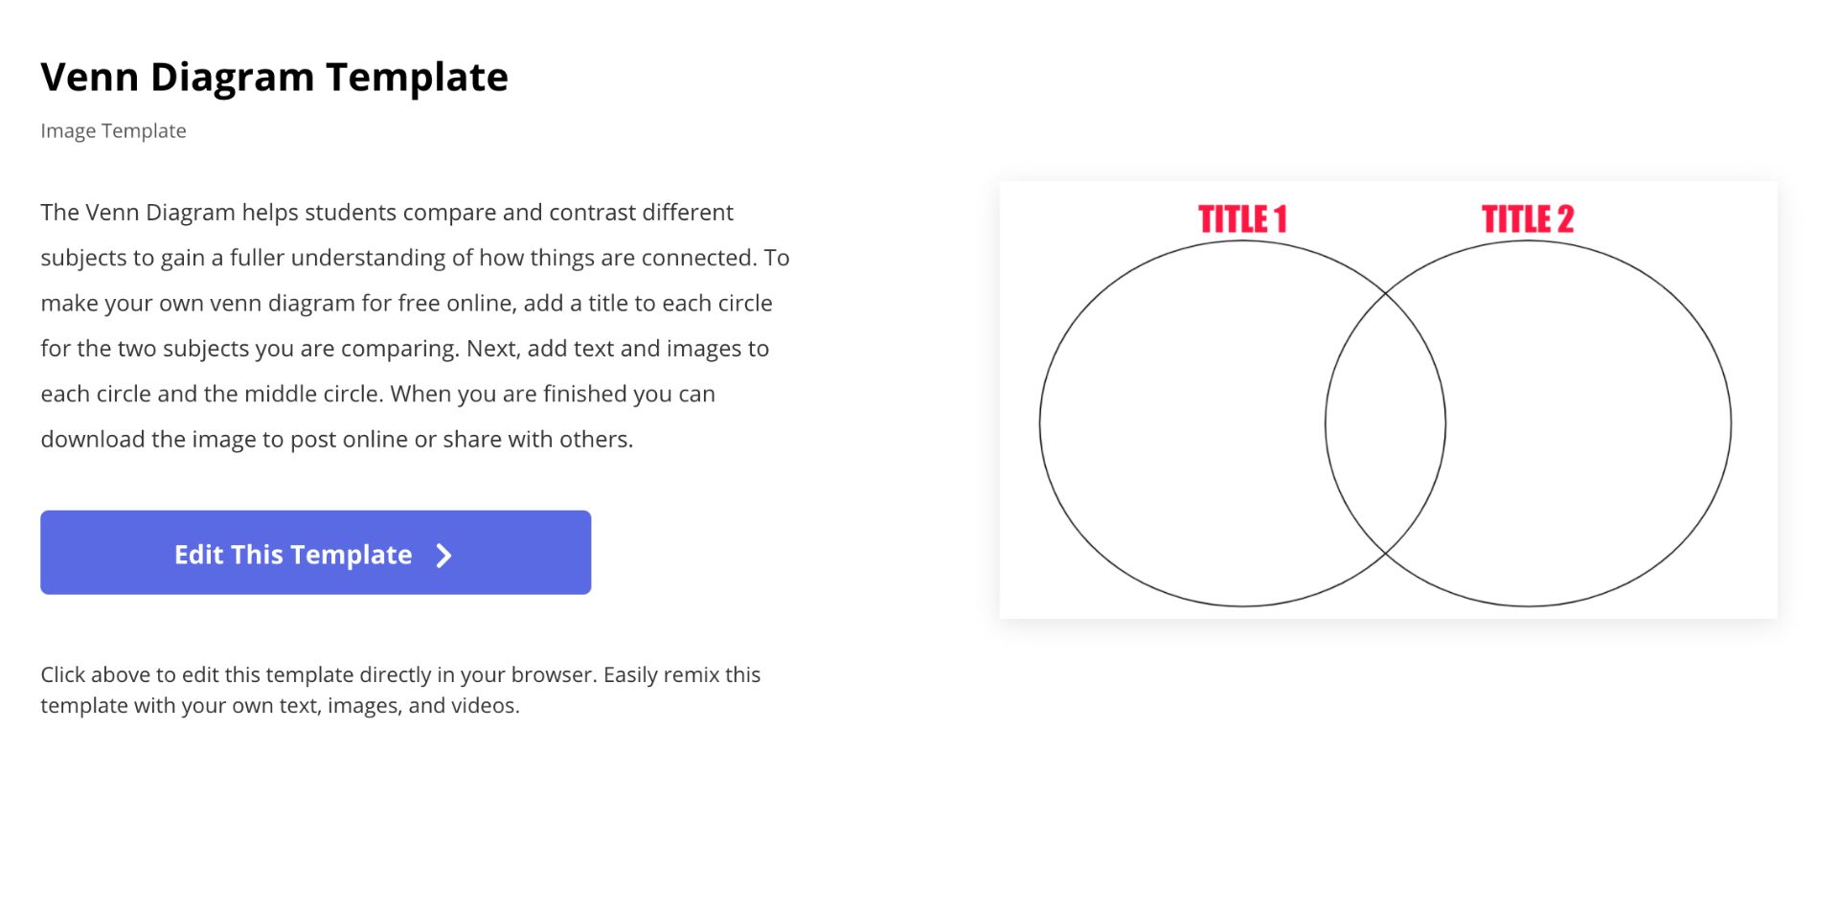This screenshot has width=1839, height=912.
Task: Click the line starting 'download the image to post'
Action: tap(336, 440)
